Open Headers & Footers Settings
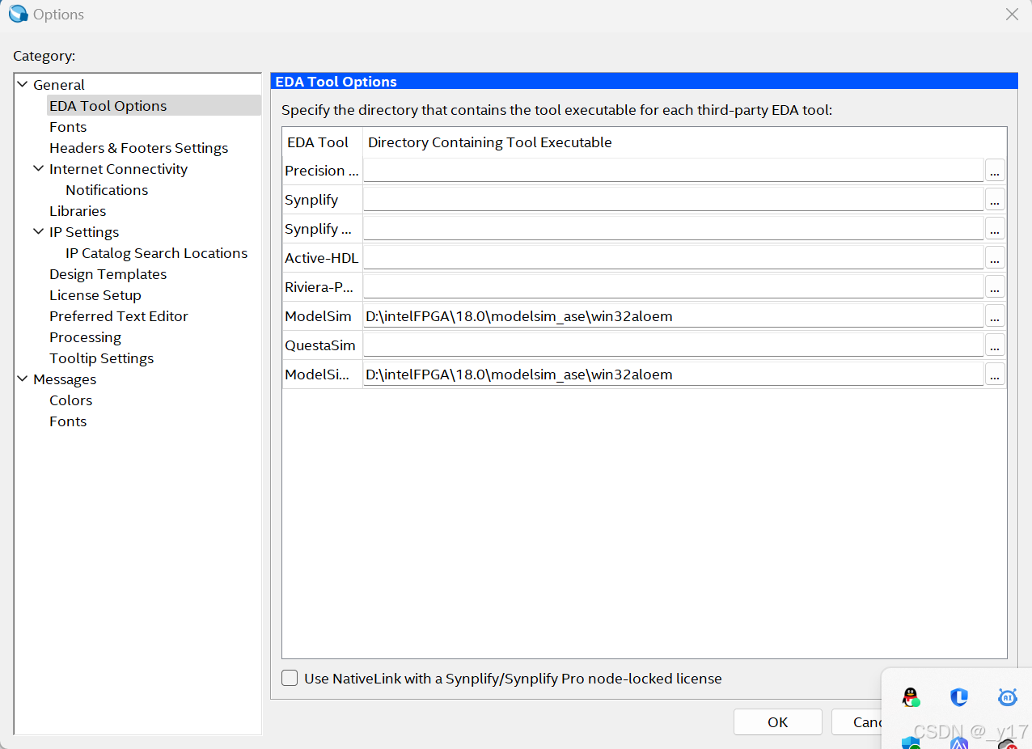The height and width of the screenshot is (749, 1032). pyautogui.click(x=138, y=148)
